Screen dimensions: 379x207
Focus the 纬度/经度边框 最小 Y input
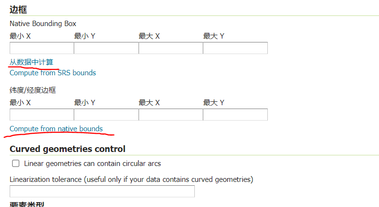pos(106,115)
